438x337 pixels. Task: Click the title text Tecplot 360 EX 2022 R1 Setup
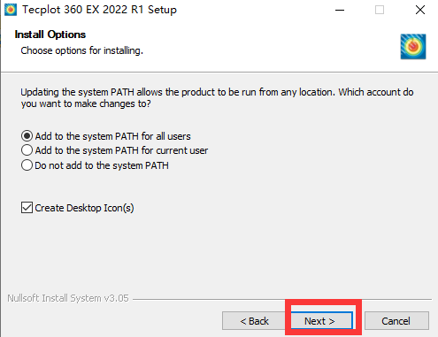tap(99, 10)
